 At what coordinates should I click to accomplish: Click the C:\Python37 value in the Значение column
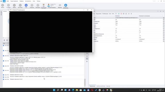pyautogui.click(x=118, y=39)
